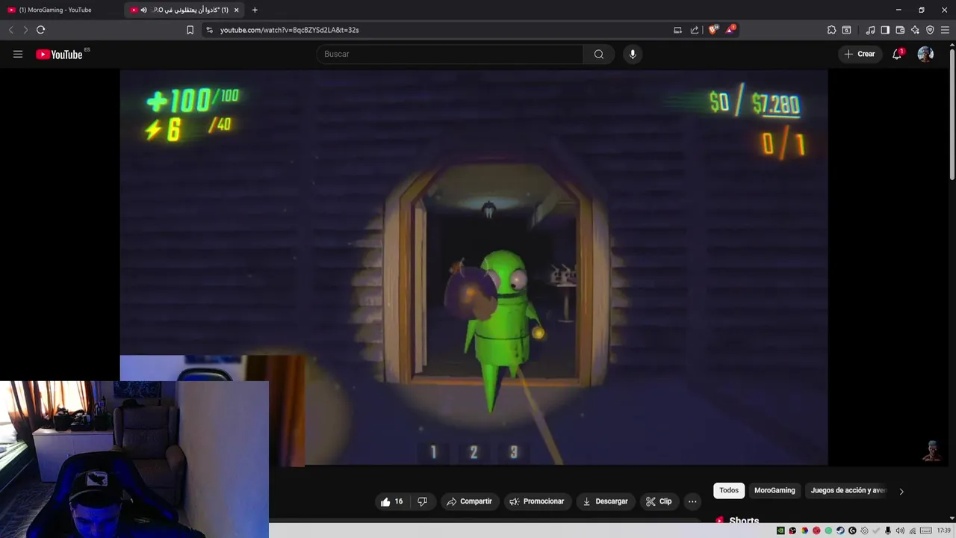Image resolution: width=956 pixels, height=538 pixels.
Task: Open Steam tray icon
Action: [840, 531]
